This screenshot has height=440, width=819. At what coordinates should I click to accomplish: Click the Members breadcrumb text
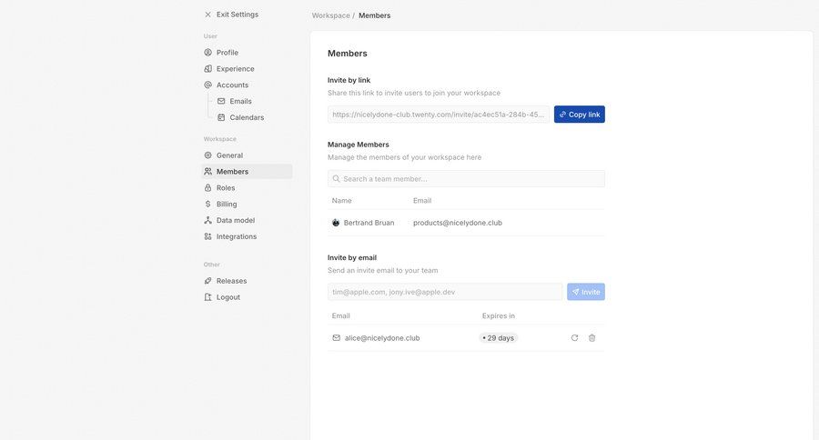pyautogui.click(x=375, y=15)
